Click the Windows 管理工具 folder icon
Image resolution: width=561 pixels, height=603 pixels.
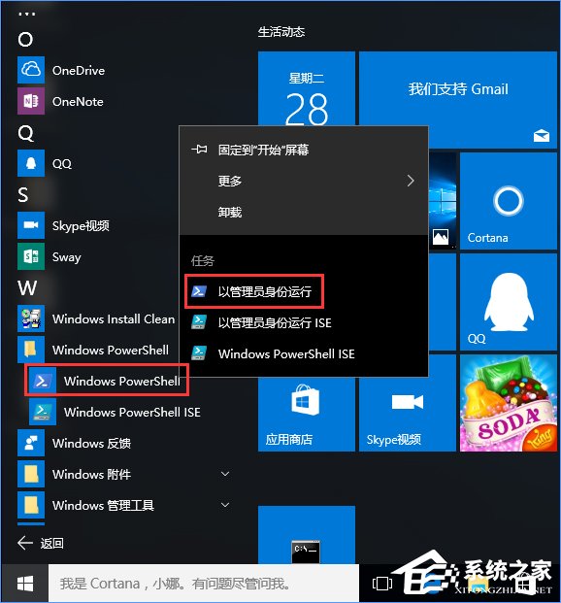(x=31, y=505)
